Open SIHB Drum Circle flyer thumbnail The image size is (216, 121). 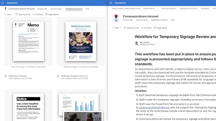pyautogui.click(x=81, y=41)
